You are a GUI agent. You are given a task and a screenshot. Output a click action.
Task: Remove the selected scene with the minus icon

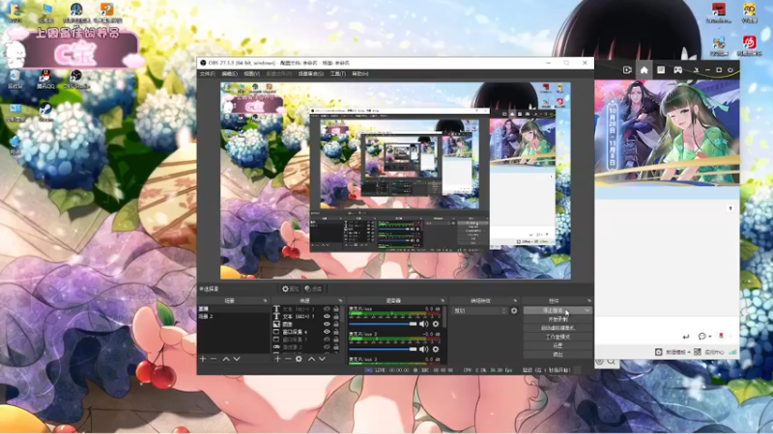pyautogui.click(x=214, y=359)
